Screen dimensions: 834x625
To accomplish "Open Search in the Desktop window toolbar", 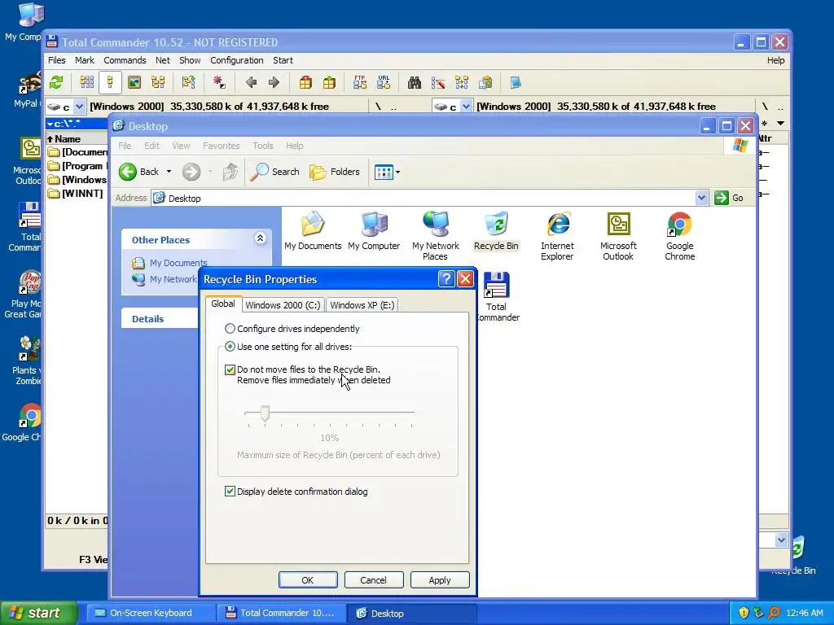I will click(x=275, y=172).
